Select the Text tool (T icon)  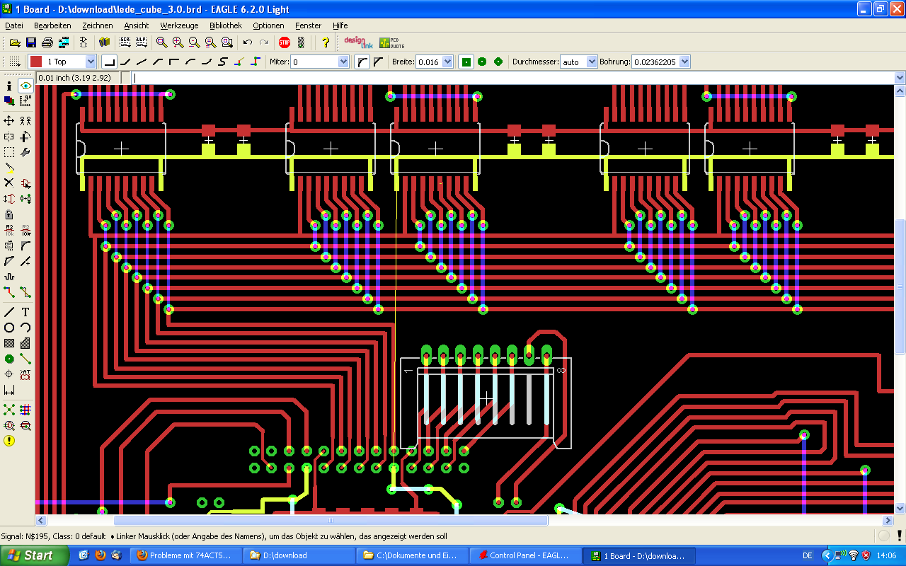pyautogui.click(x=25, y=312)
